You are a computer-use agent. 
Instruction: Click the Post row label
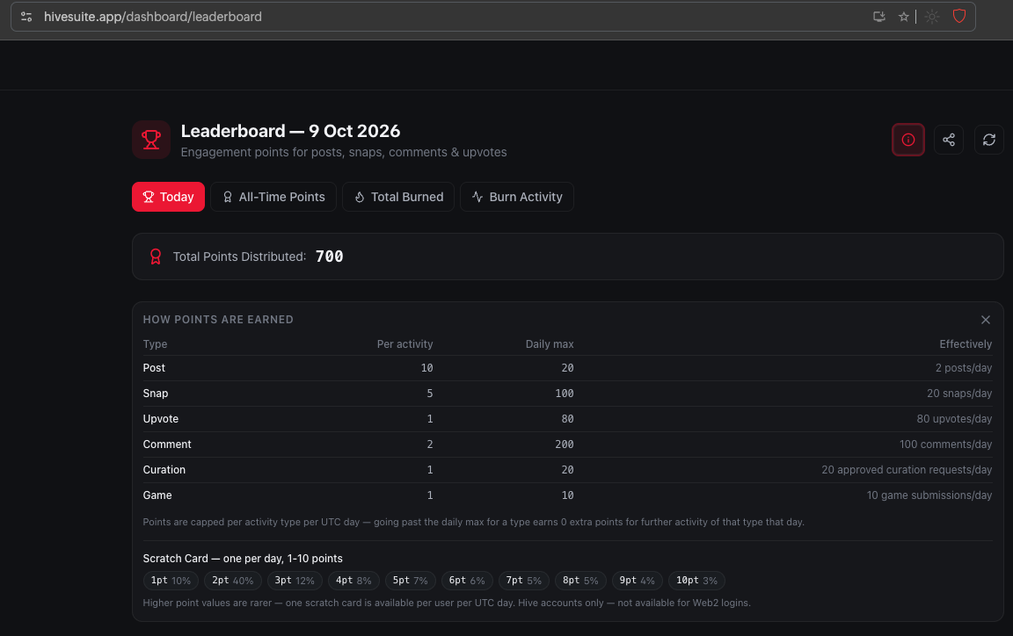point(154,368)
